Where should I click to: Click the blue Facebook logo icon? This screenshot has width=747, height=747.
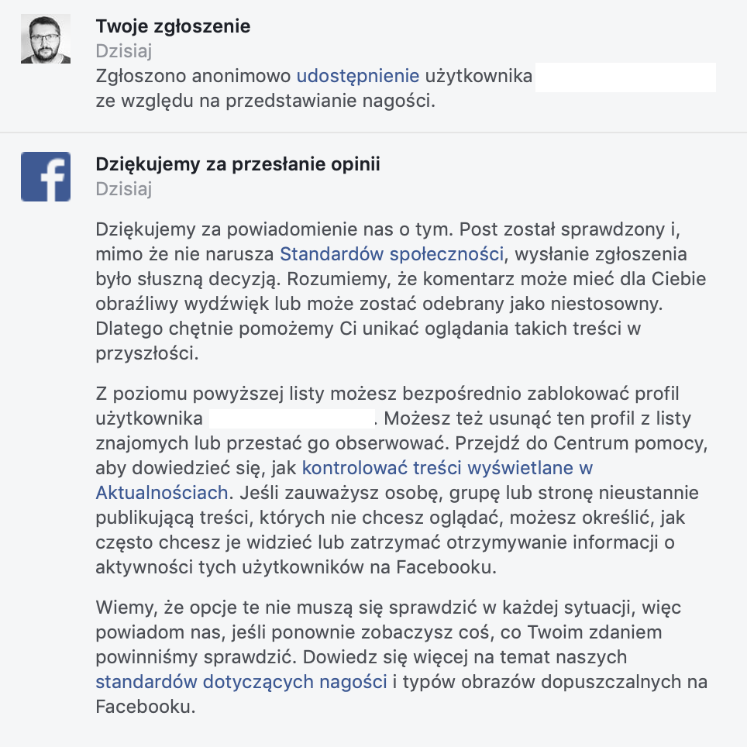pyautogui.click(x=46, y=177)
